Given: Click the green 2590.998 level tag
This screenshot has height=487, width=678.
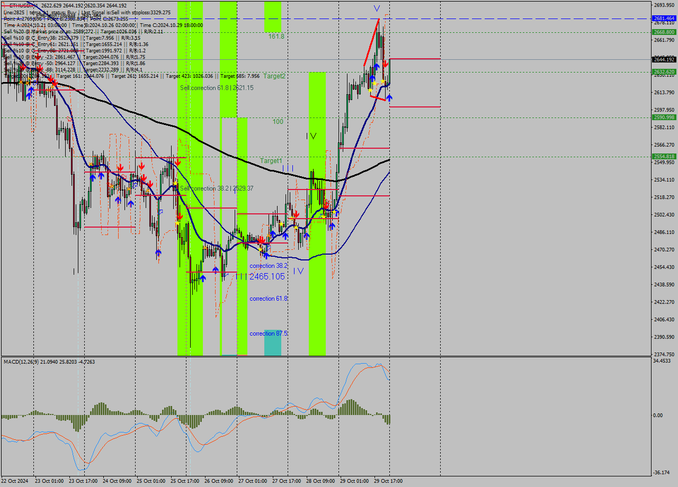Looking at the screenshot, I should (x=664, y=117).
